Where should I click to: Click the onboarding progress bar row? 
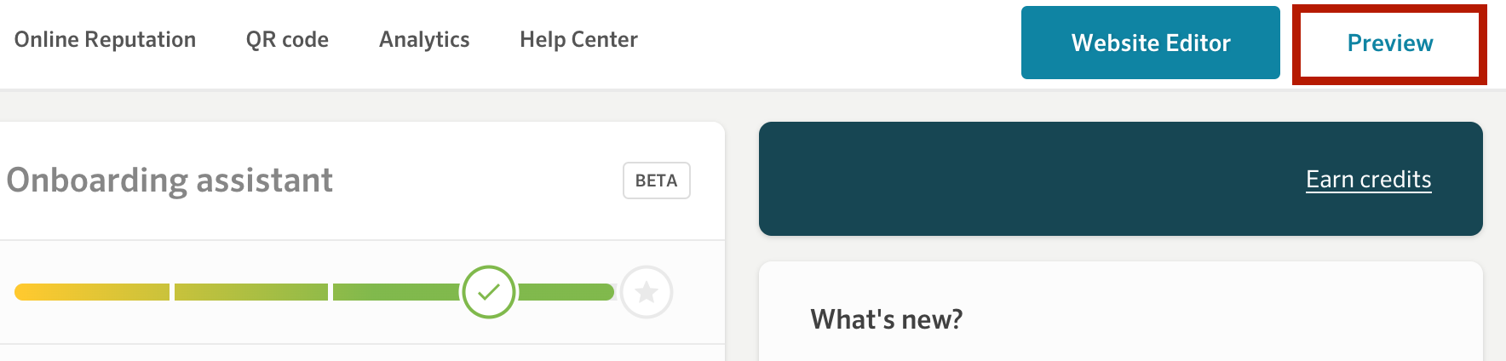point(362,292)
